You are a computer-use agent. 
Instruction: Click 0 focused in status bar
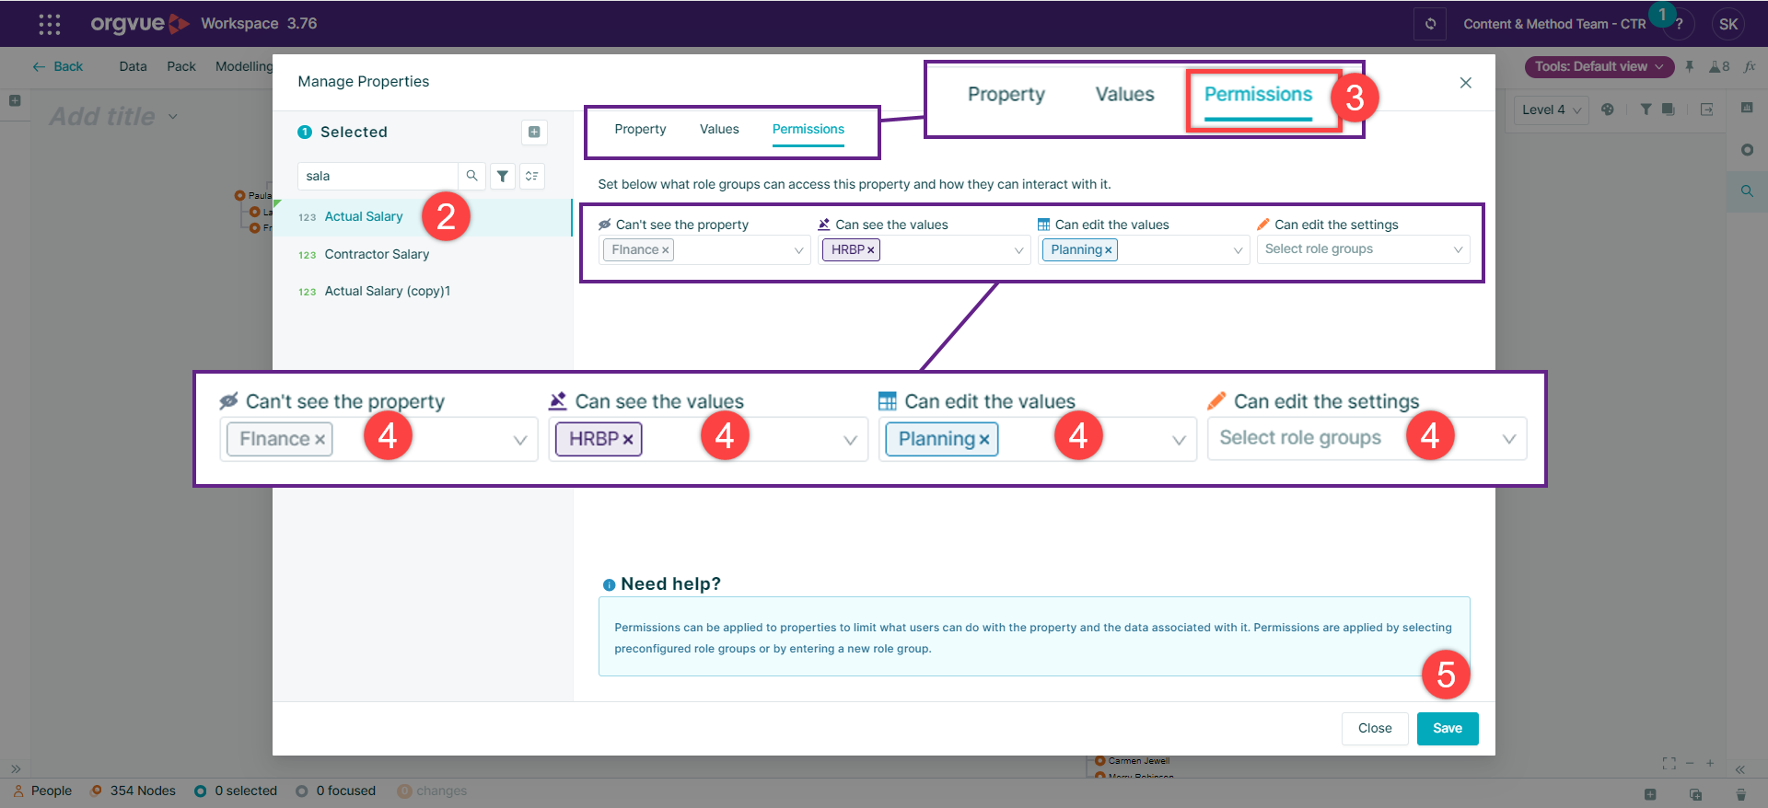[x=336, y=791]
